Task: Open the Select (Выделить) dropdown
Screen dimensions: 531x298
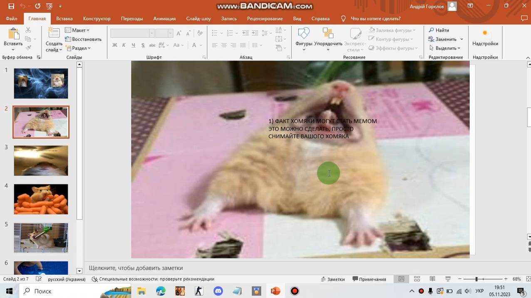Action: click(445, 48)
